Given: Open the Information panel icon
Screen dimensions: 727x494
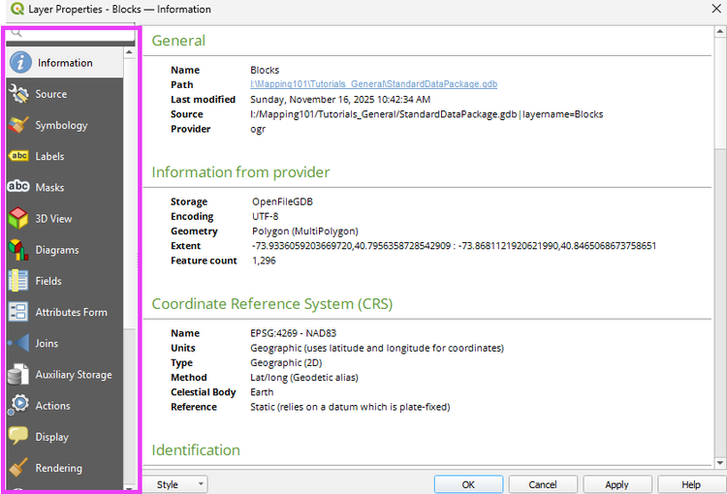Looking at the screenshot, I should (21, 63).
